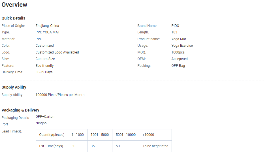Image resolution: width=267 pixels, height=154 pixels.
Task: Select 100000 Piece/Pieces per Month text
Action: (60, 95)
